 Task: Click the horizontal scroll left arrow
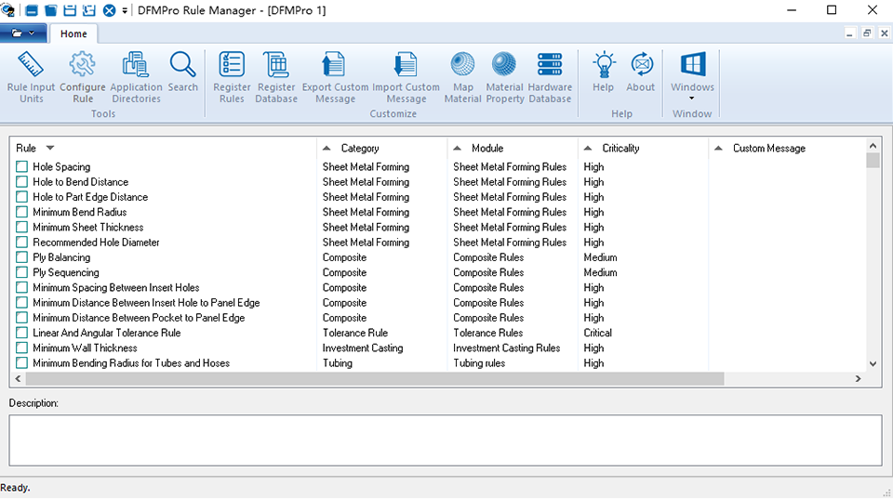[x=18, y=379]
